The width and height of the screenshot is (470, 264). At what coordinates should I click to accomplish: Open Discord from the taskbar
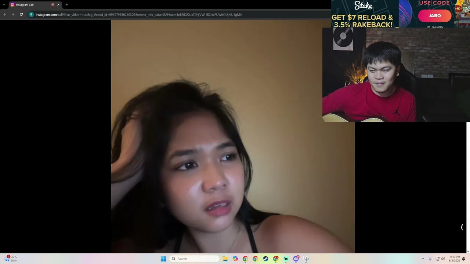[296, 259]
